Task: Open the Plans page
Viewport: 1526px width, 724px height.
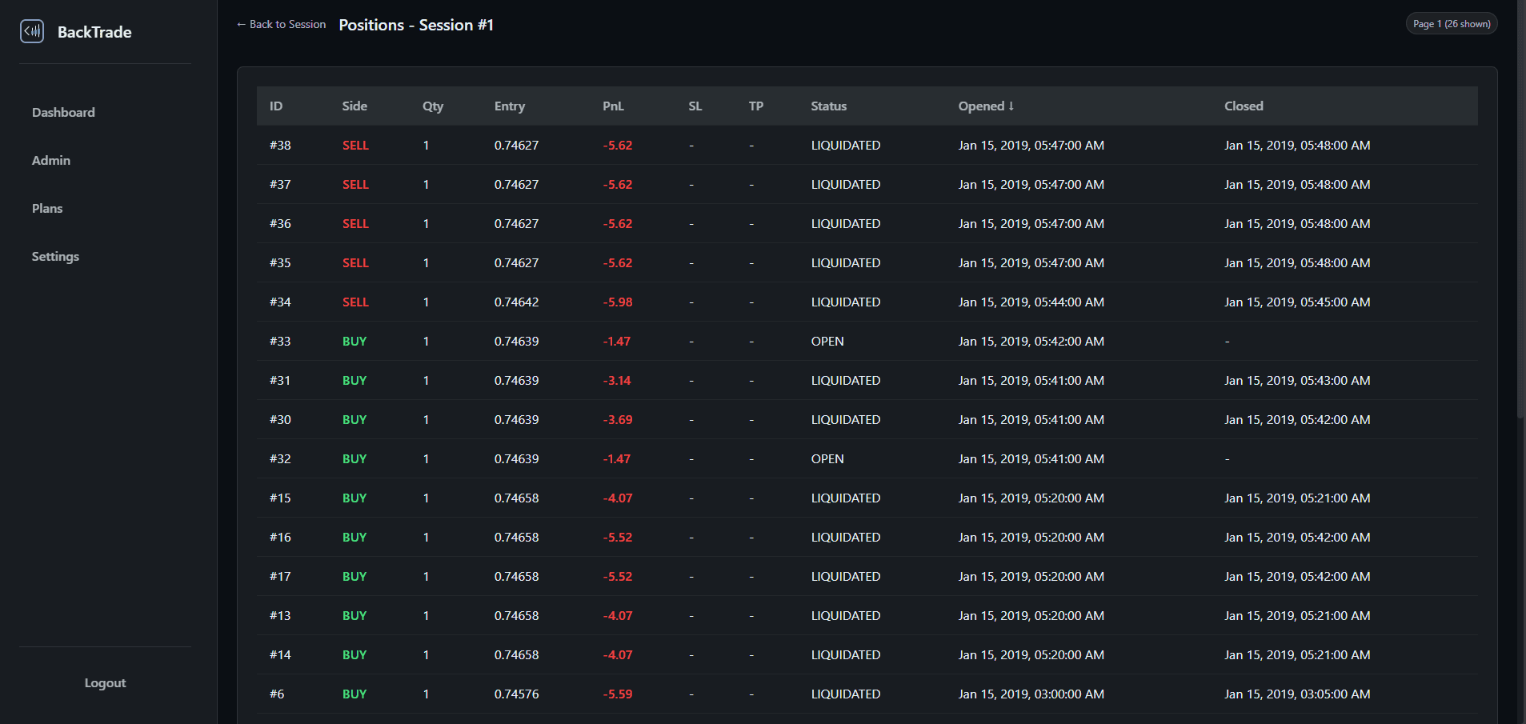Action: tap(47, 209)
